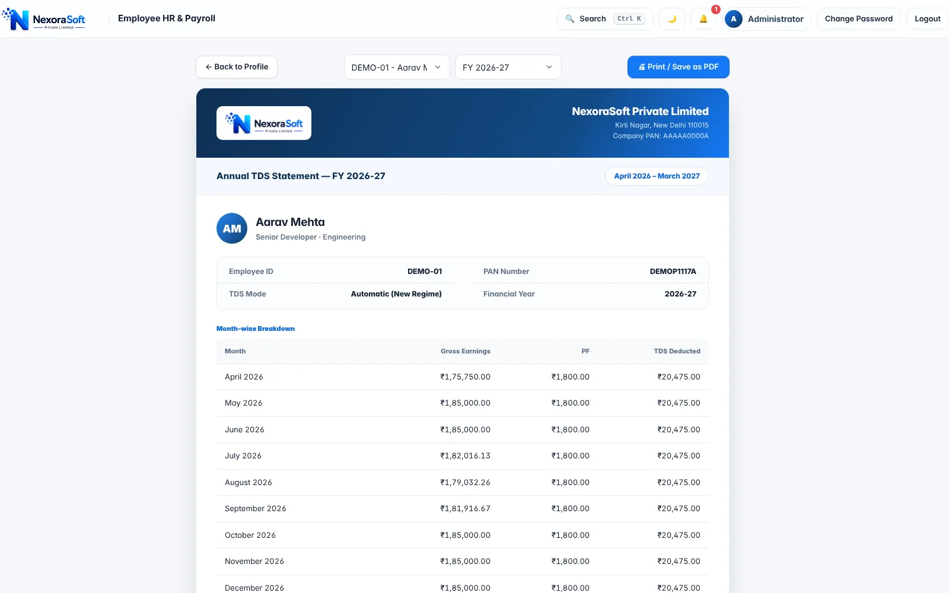Click Company PAN: AAAAA0000A text
949x593 pixels.
[x=661, y=136]
